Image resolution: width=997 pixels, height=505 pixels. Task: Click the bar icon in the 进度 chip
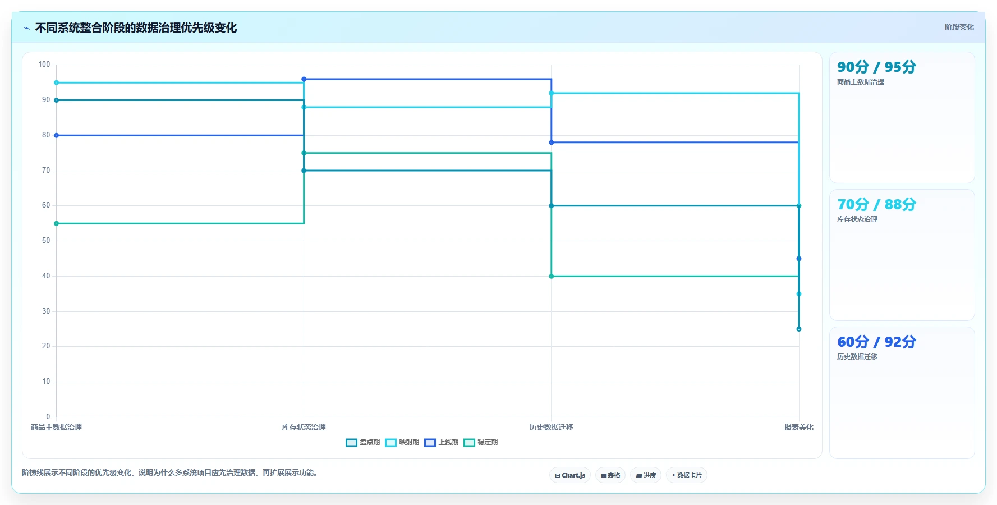[638, 475]
